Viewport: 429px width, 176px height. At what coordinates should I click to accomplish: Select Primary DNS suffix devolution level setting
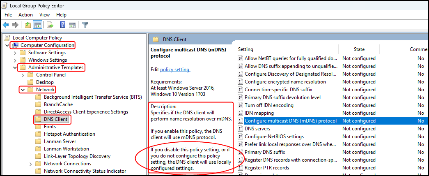pyautogui.click(x=282, y=97)
